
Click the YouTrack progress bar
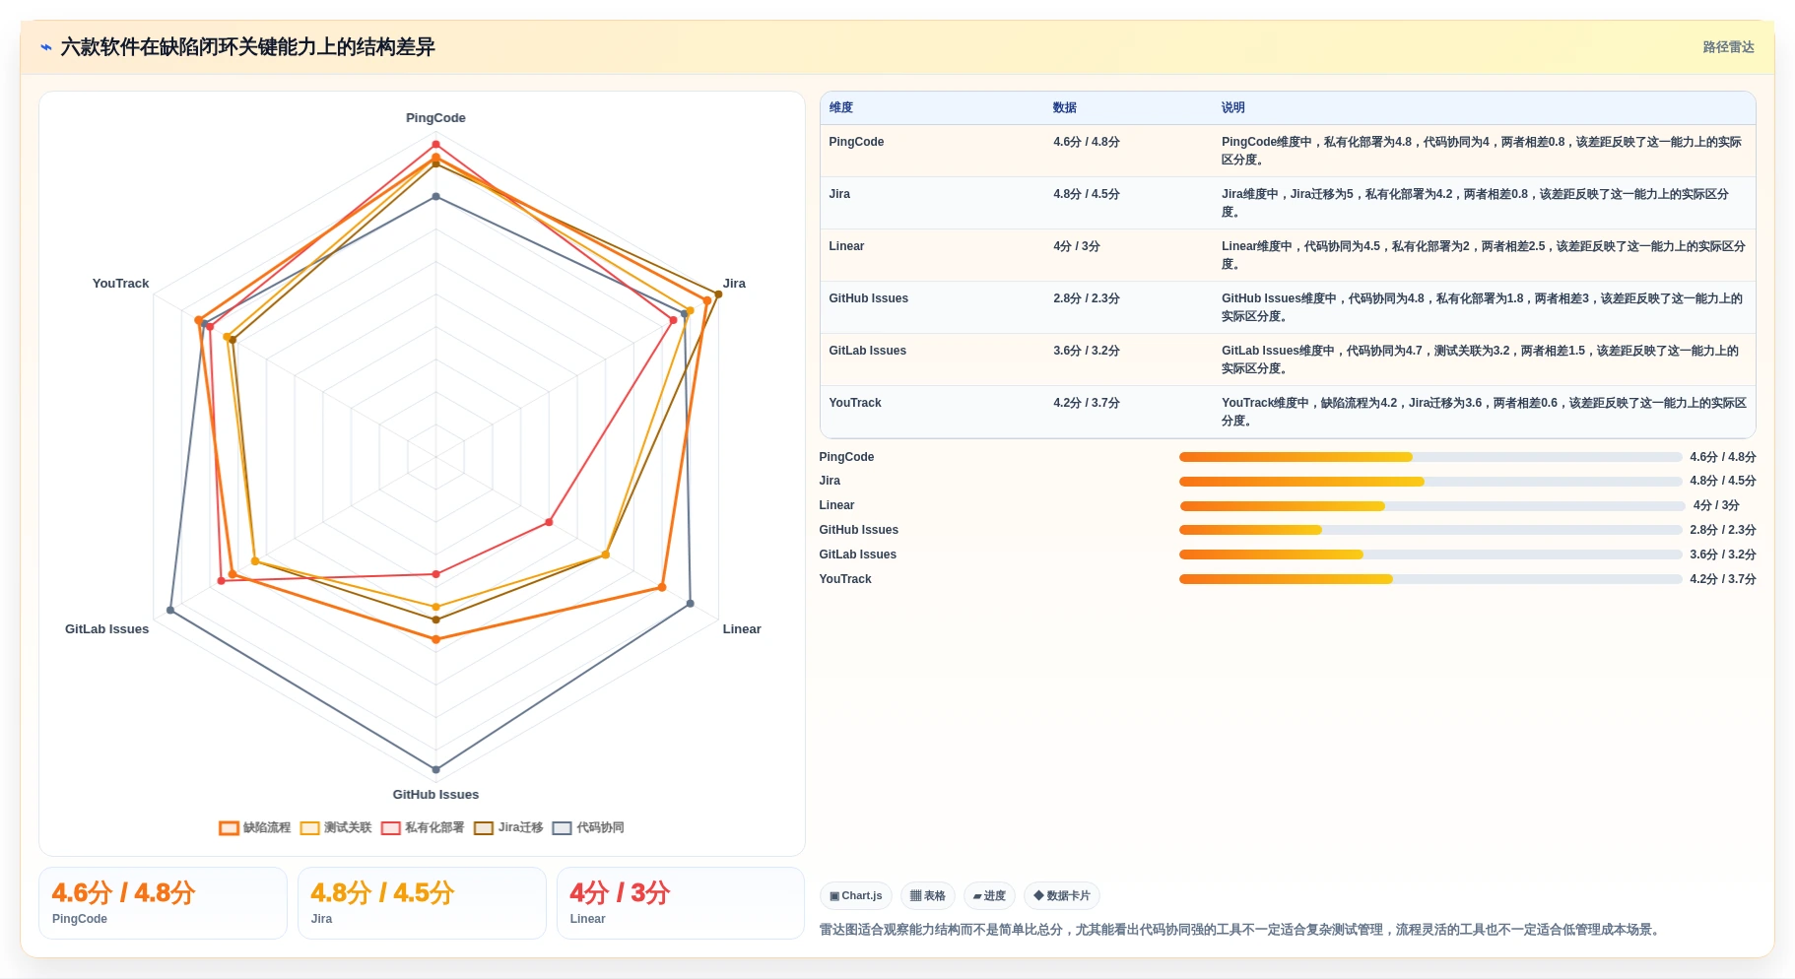point(1430,579)
